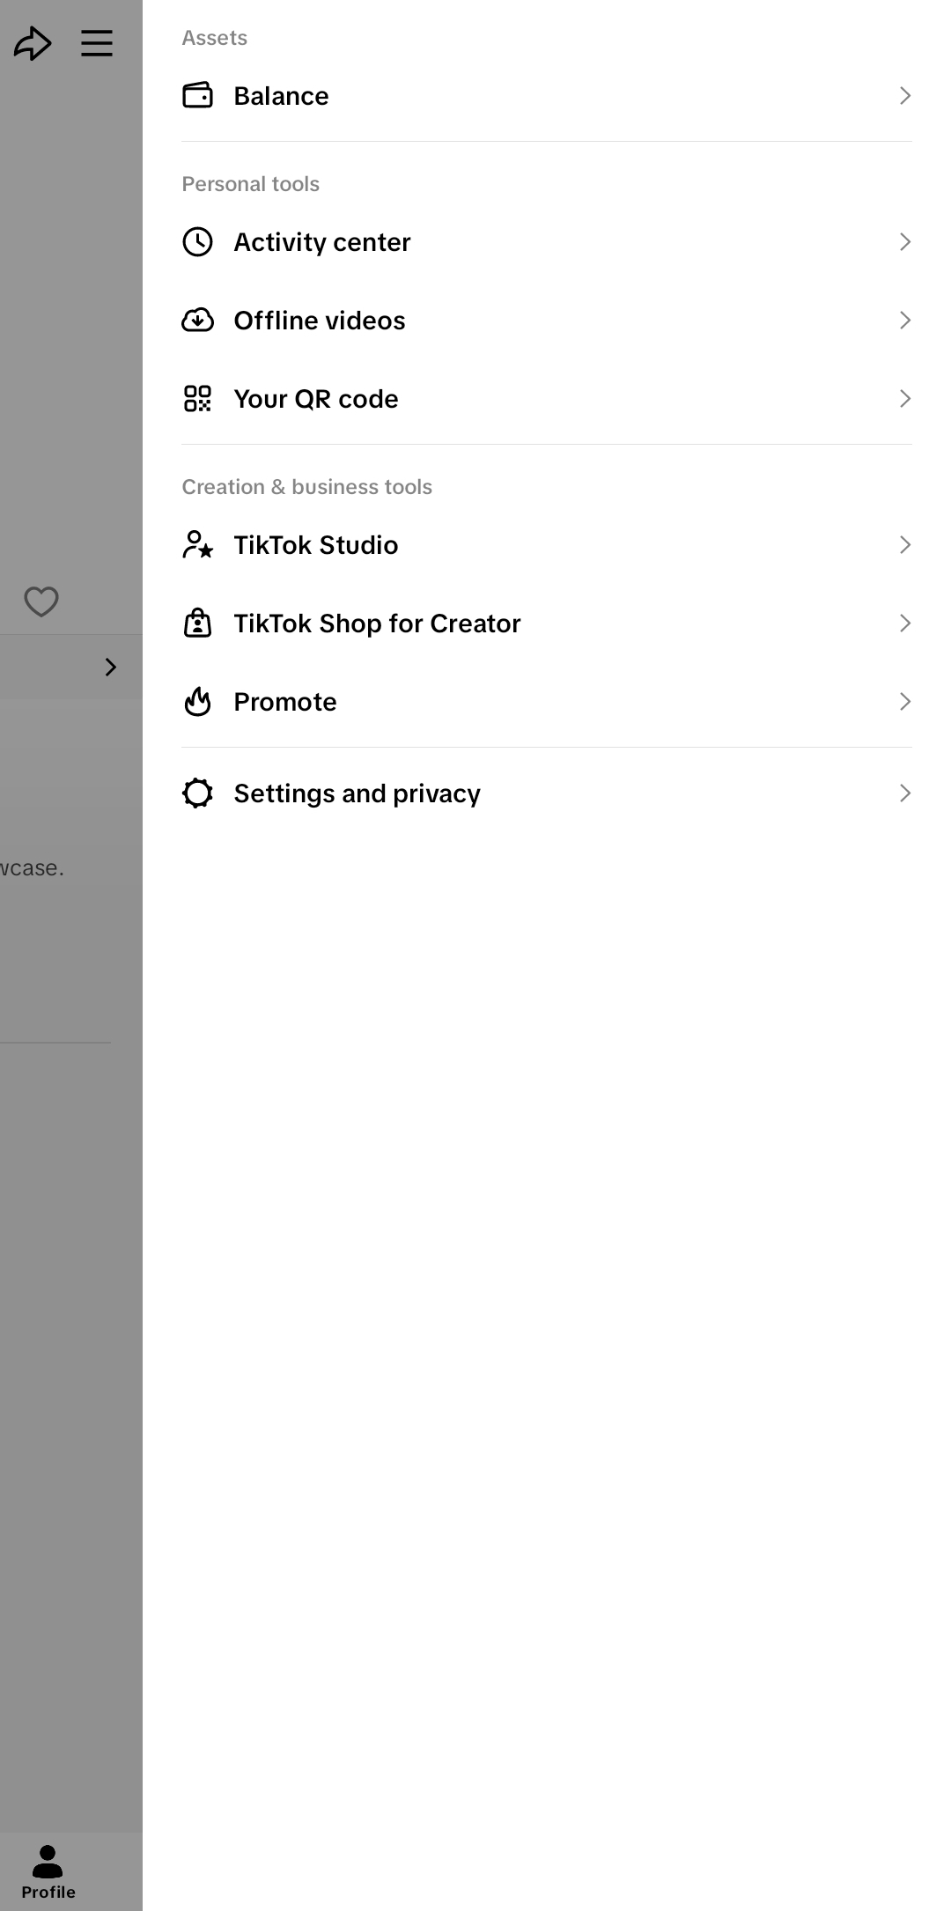
Task: Tap the heart icon on profile
Action: tap(41, 601)
